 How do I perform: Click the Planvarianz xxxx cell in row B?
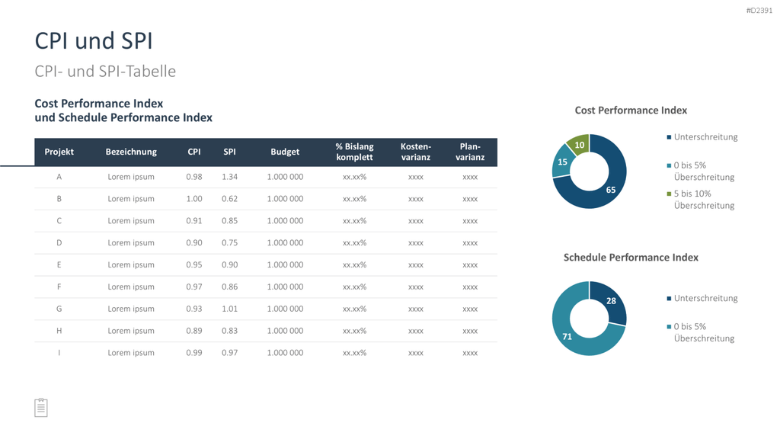(x=470, y=199)
